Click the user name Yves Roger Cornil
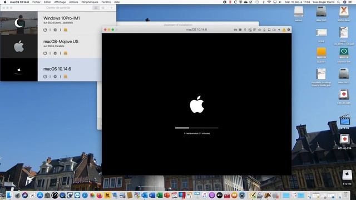356x200 pixels. 323,2
